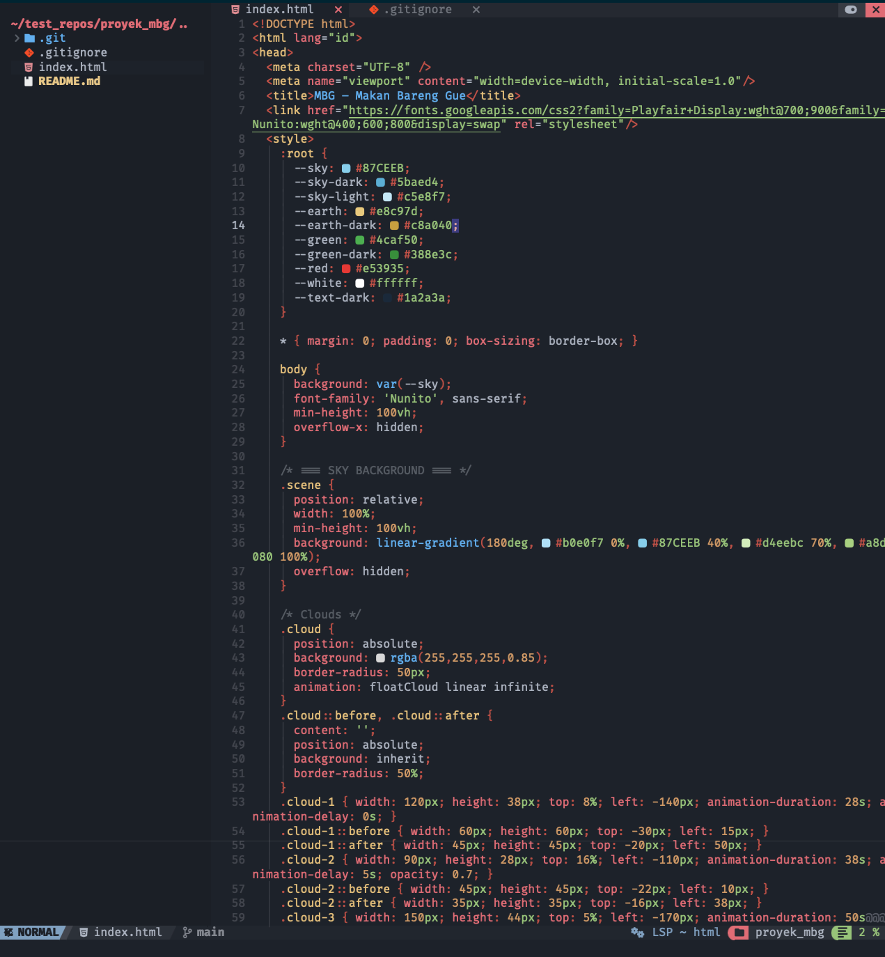
Task: Open README.md from the file tree
Action: coord(69,81)
